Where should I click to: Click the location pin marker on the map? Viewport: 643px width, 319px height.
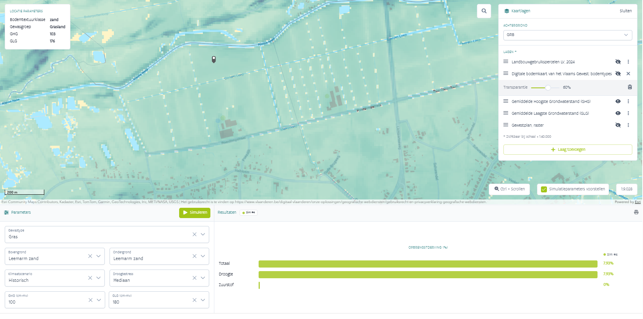click(214, 59)
